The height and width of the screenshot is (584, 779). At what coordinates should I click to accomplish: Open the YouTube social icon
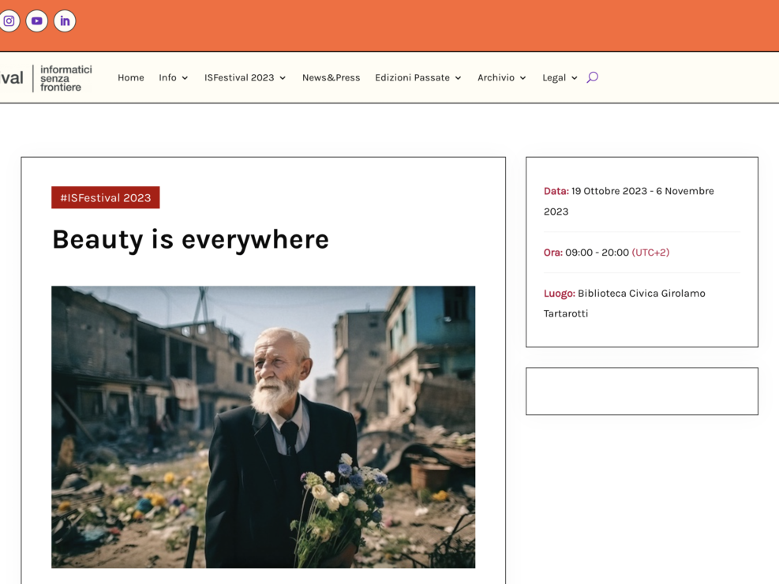click(37, 21)
